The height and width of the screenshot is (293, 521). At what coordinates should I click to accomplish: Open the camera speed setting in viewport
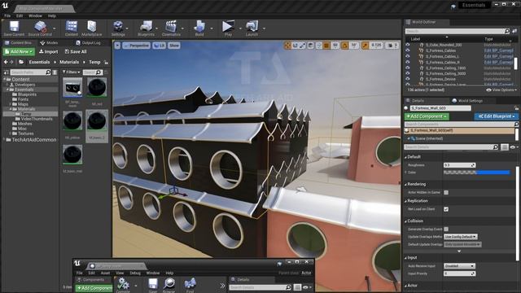point(392,46)
